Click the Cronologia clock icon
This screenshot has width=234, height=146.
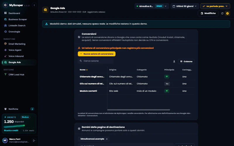pyautogui.click(x=6, y=32)
